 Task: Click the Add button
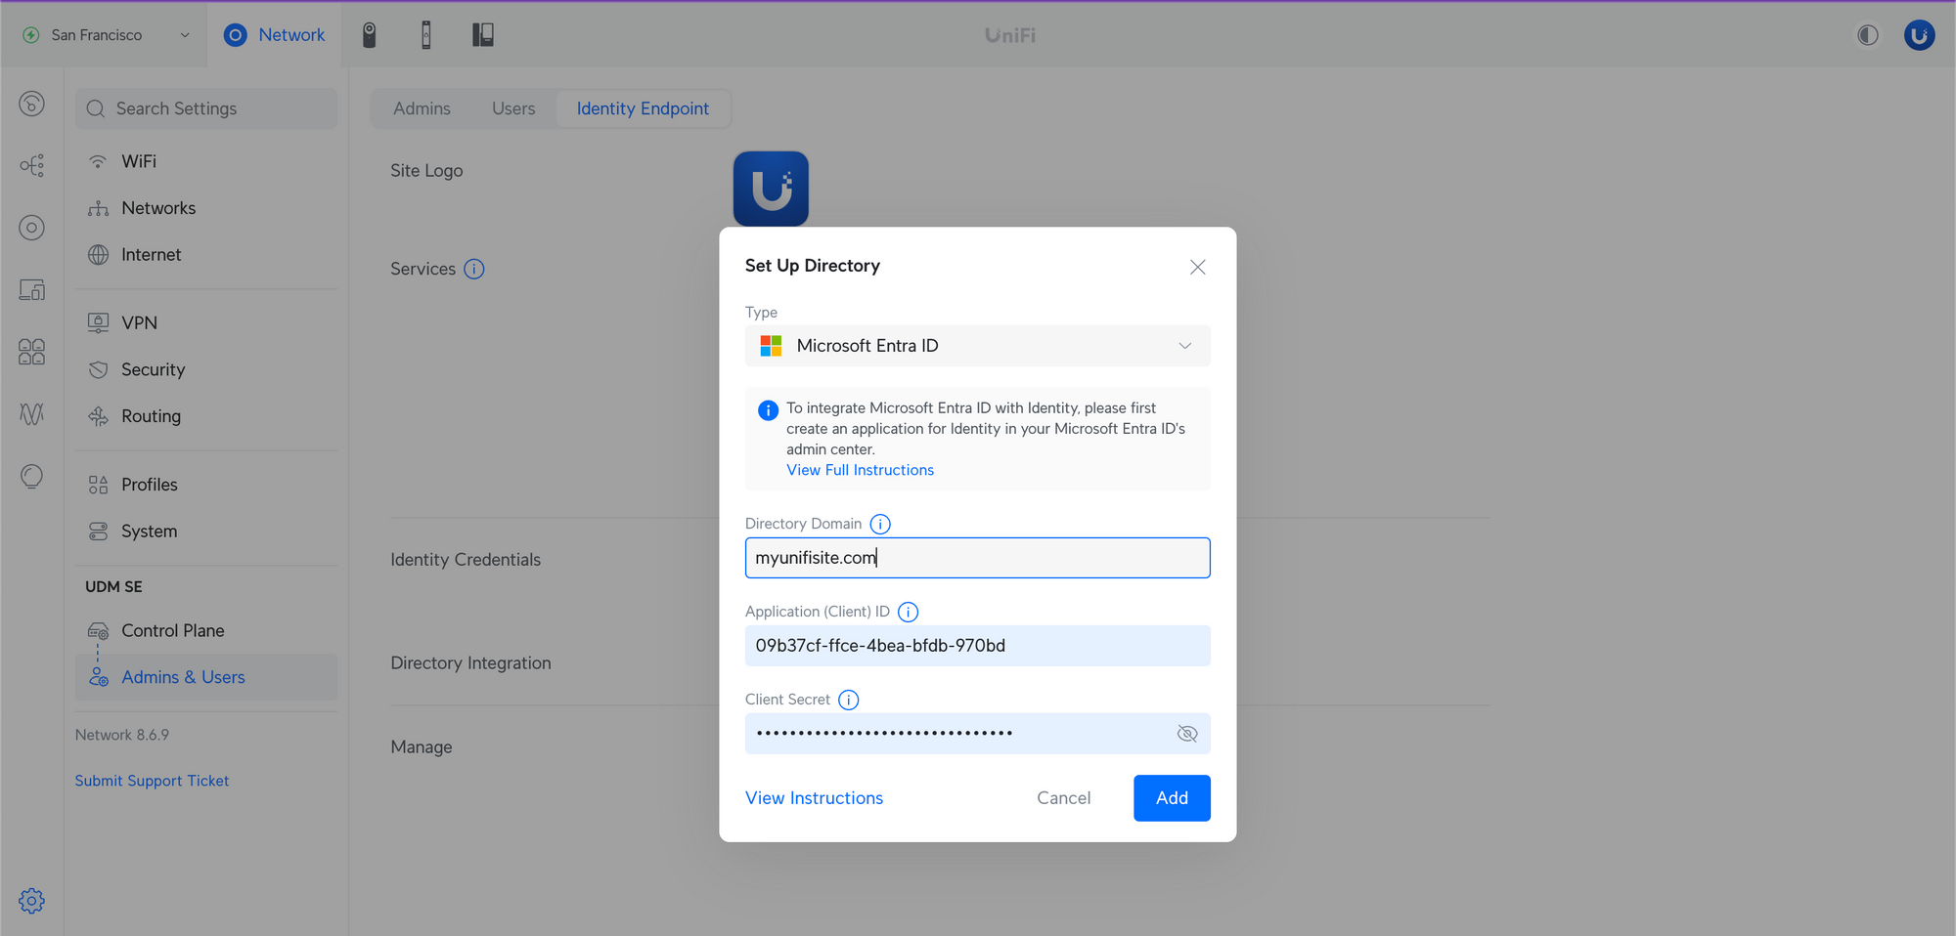tap(1171, 798)
